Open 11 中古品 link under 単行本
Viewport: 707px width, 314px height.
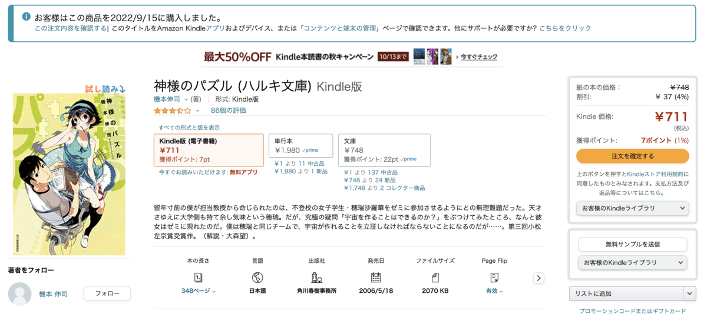click(311, 163)
